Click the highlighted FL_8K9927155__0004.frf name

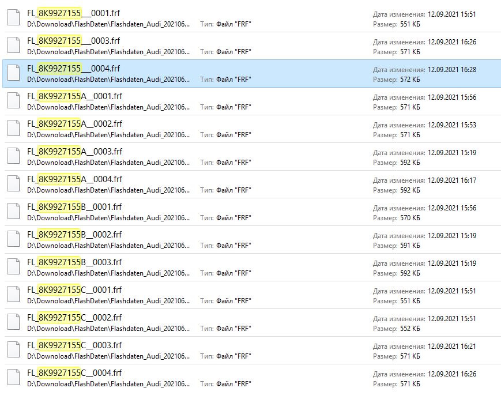(73, 69)
